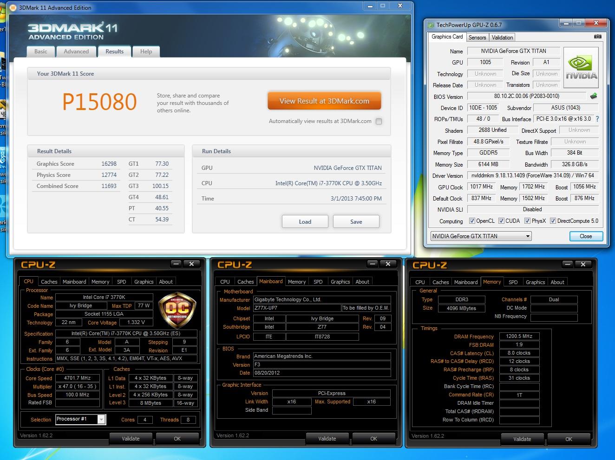Click View Result at 3DMark.com button
The height and width of the screenshot is (460, 615).
324,101
